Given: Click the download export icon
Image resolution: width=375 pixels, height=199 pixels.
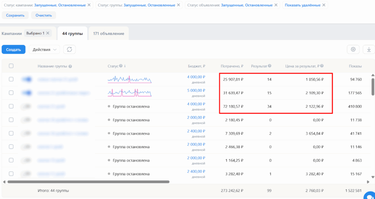Looking at the screenshot, I should 369,49.
